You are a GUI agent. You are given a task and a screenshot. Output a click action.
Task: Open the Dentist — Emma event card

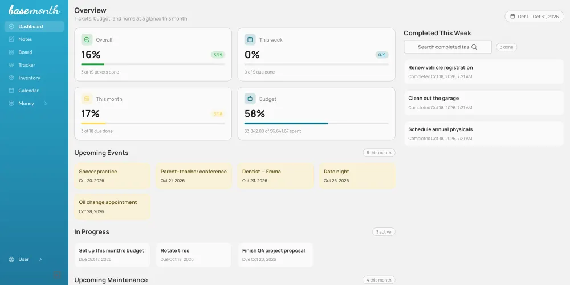point(275,176)
